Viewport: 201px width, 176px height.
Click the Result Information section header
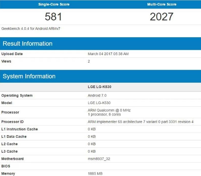pos(28,44)
